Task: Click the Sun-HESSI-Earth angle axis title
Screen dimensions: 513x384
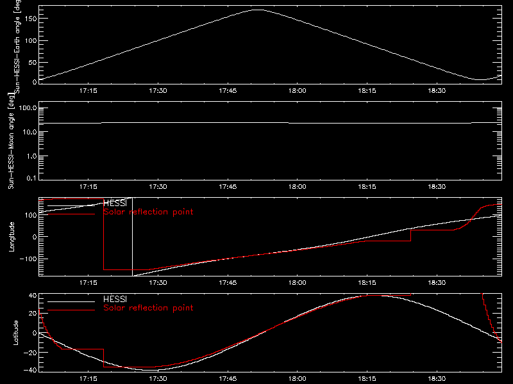Action: pyautogui.click(x=17, y=47)
